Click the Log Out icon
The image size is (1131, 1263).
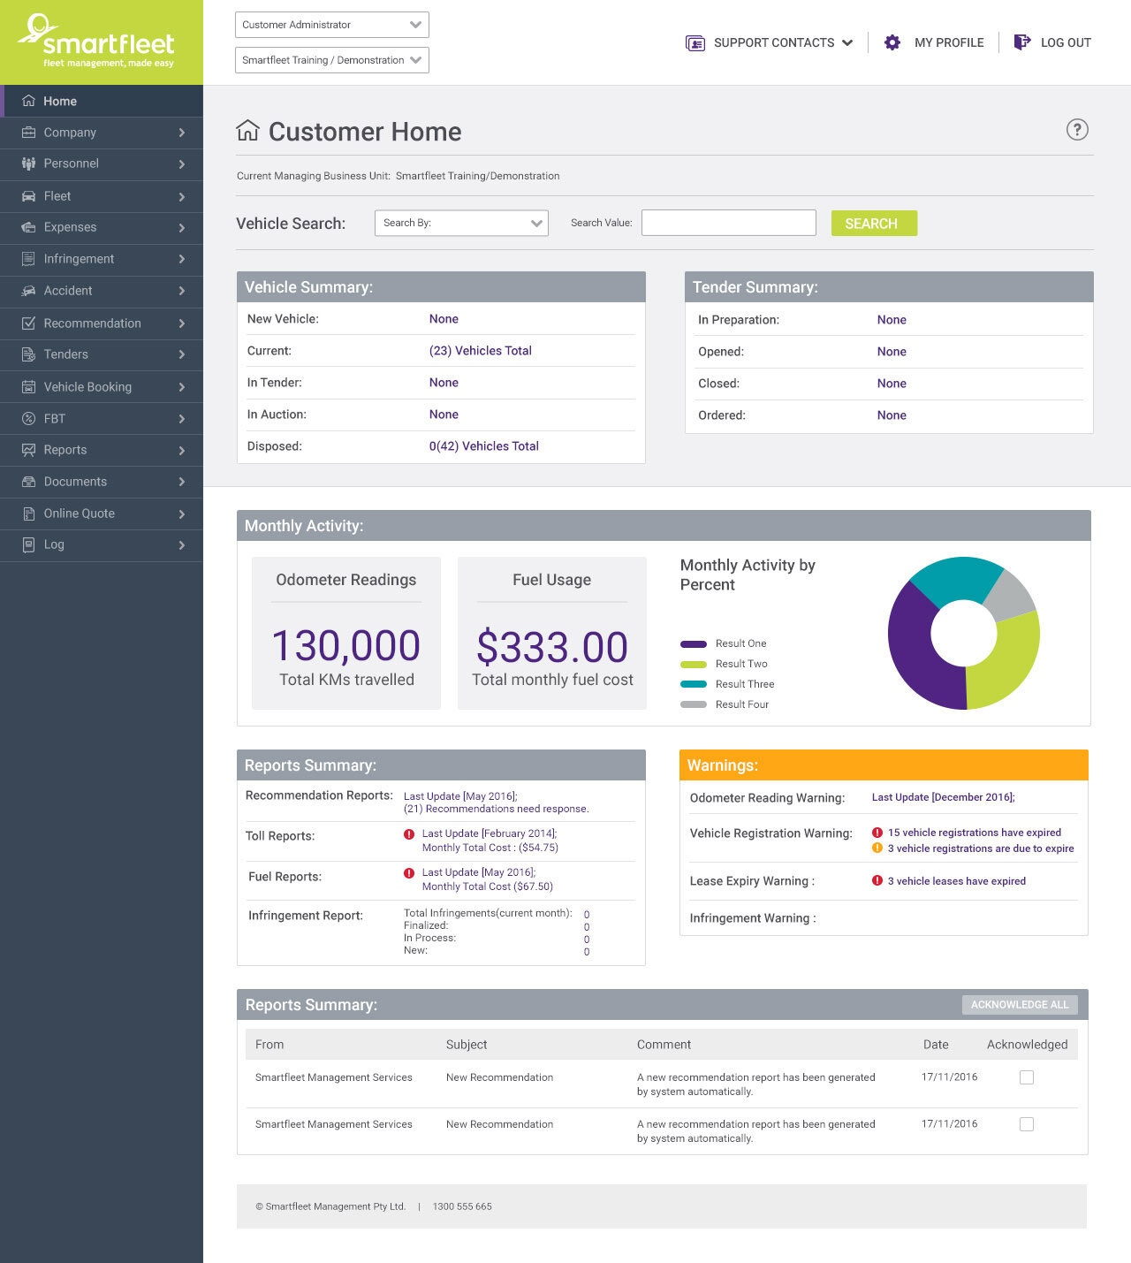point(1022,42)
